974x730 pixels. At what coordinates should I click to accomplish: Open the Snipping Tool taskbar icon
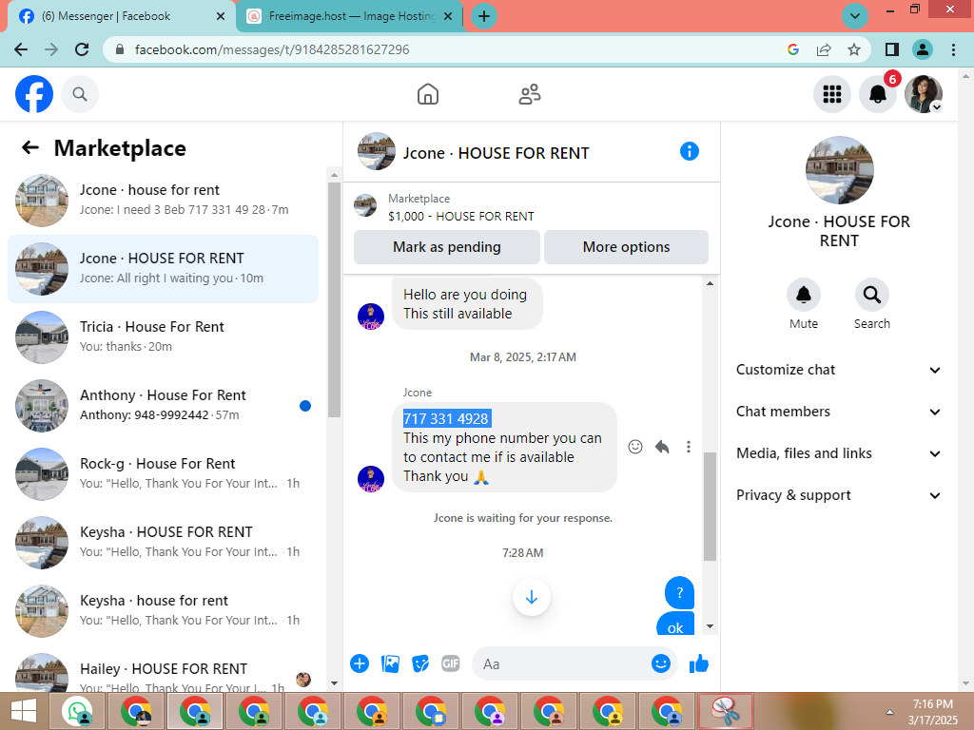pos(726,711)
